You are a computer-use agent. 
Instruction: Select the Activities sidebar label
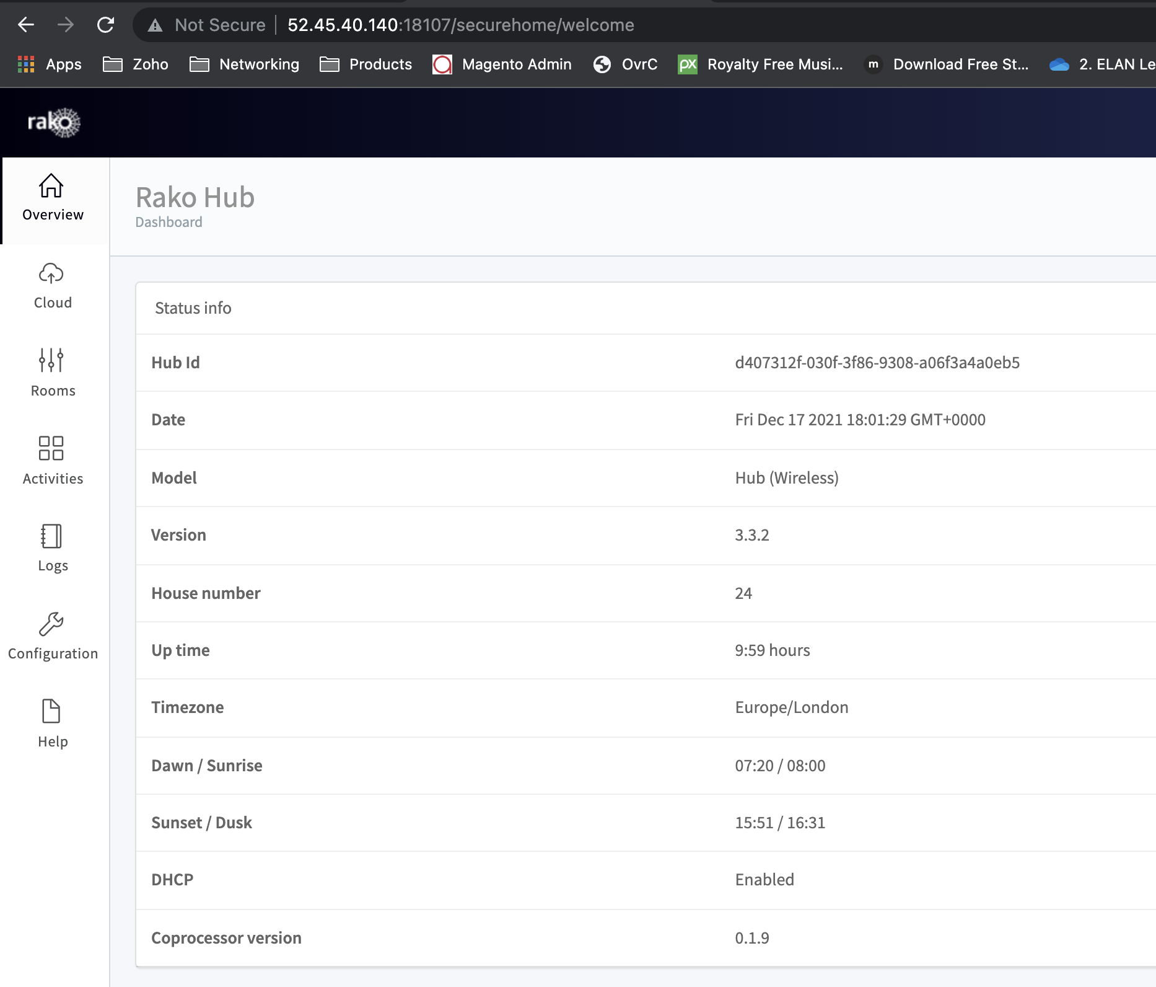[x=53, y=479]
